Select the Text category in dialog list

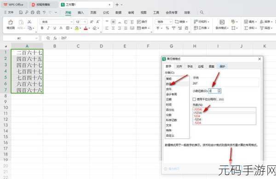[177, 125]
